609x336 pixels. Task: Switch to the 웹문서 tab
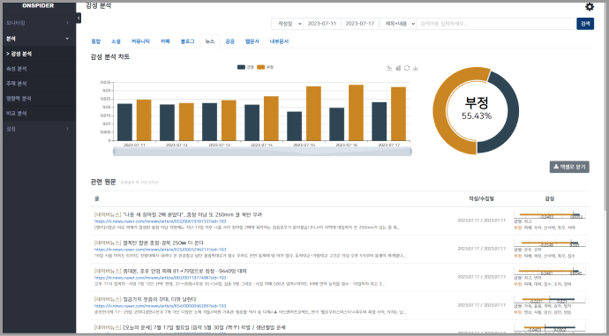252,41
